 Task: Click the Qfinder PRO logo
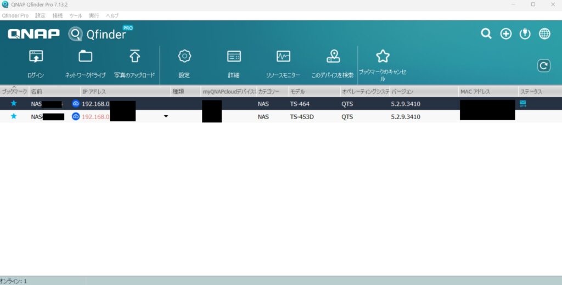coord(101,33)
